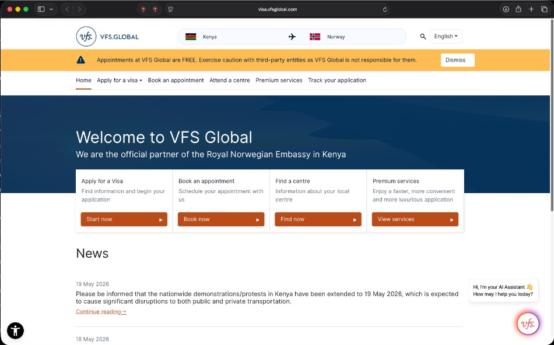
Task: Open the Home tab
Action: 83,80
